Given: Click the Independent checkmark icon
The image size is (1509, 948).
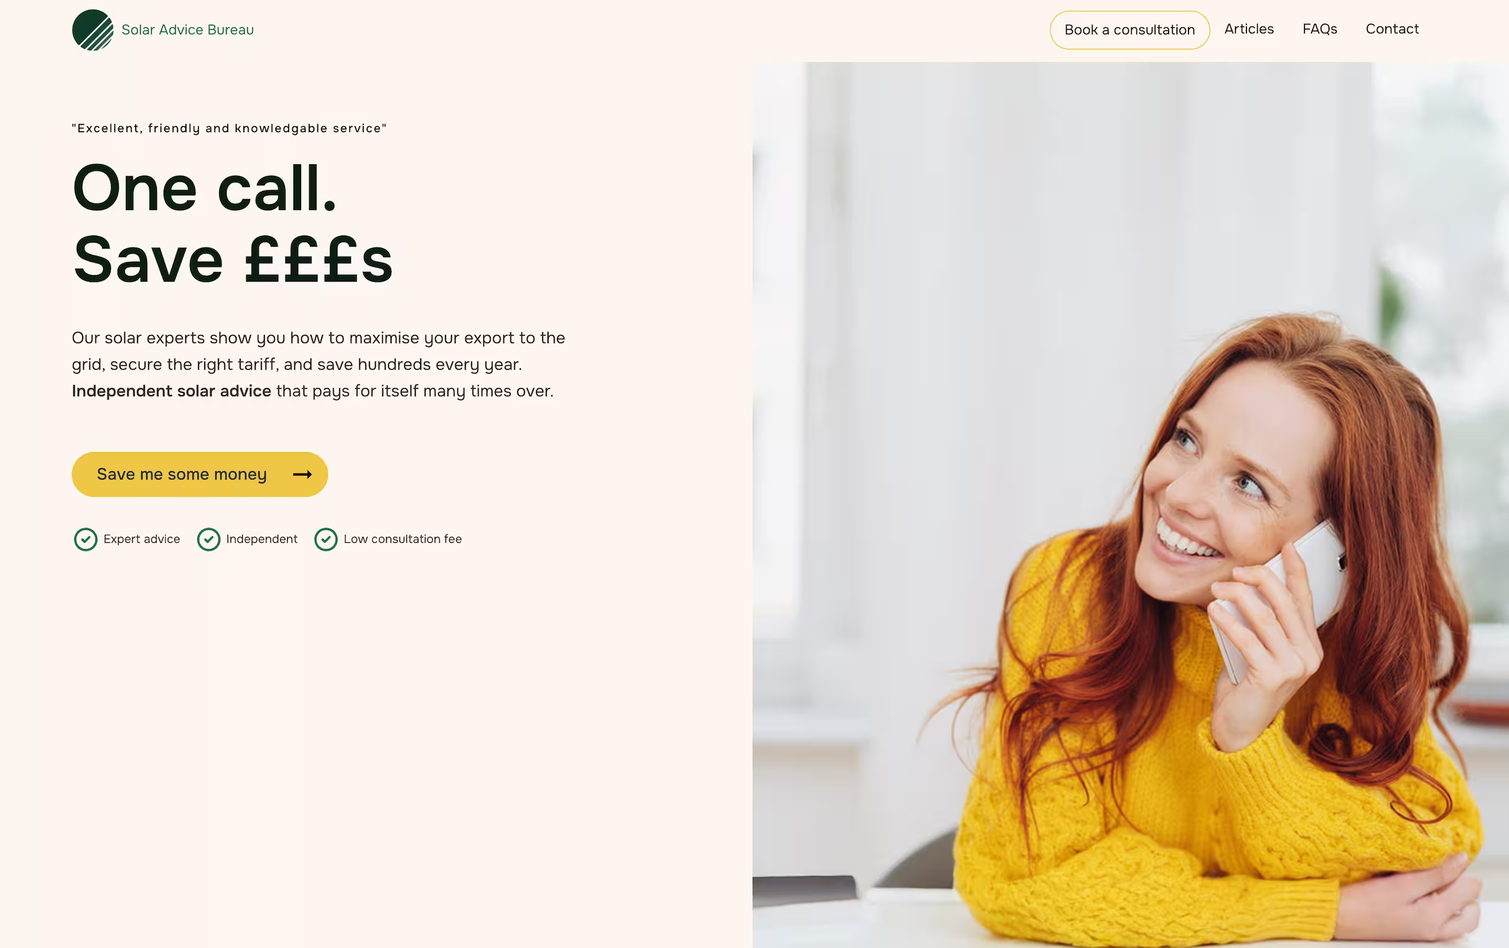Looking at the screenshot, I should [x=209, y=539].
